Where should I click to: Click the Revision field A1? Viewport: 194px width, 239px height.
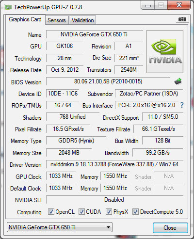(129, 46)
